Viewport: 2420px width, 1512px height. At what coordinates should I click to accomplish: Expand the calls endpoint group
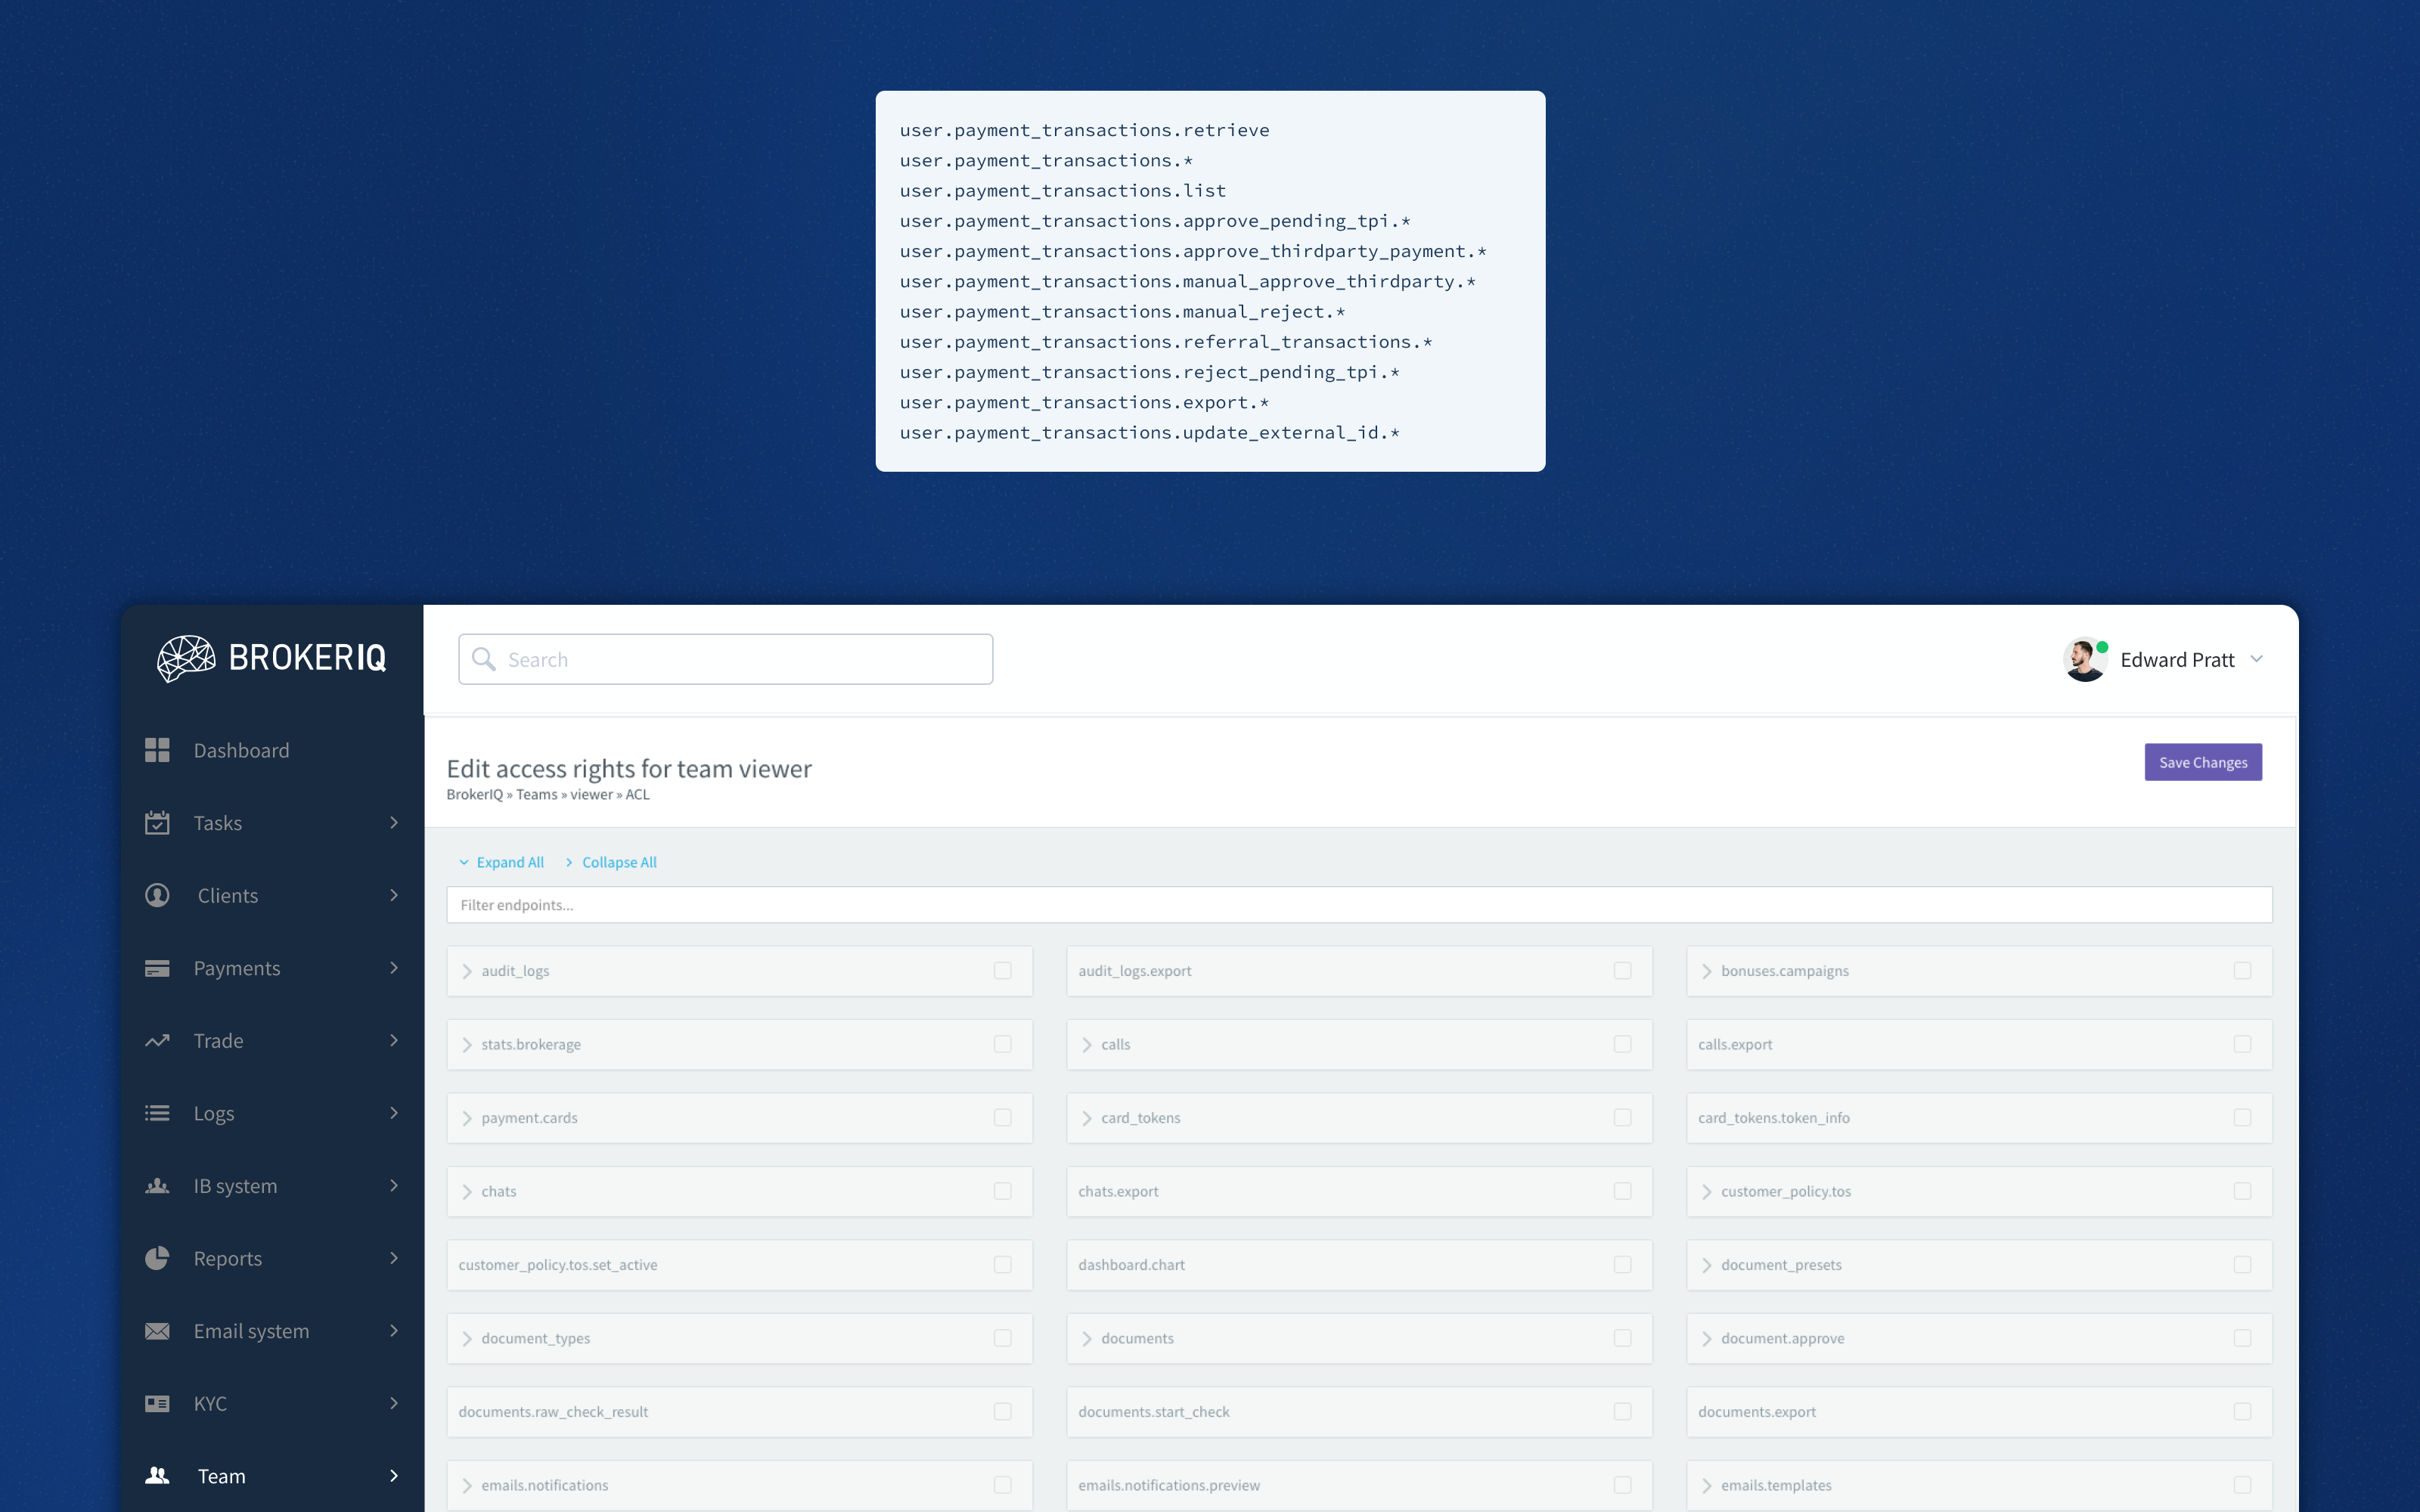coord(1087,1045)
